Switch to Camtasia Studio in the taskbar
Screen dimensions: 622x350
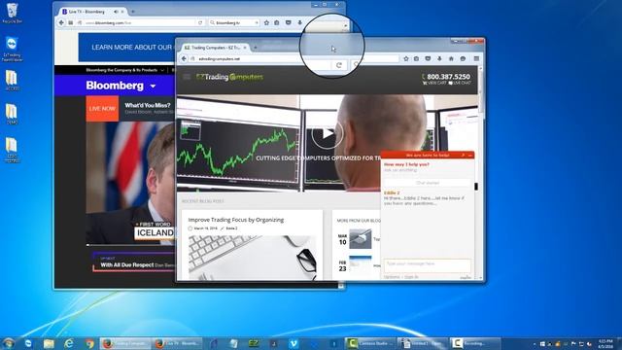[x=369, y=343]
